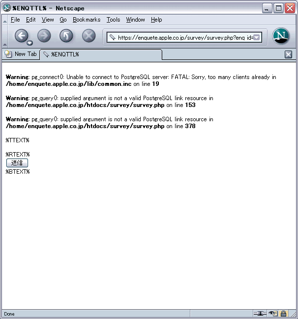Focus the address field with enquete.apple.co.jp URL
This screenshot has width=298, height=319.
(x=184, y=37)
